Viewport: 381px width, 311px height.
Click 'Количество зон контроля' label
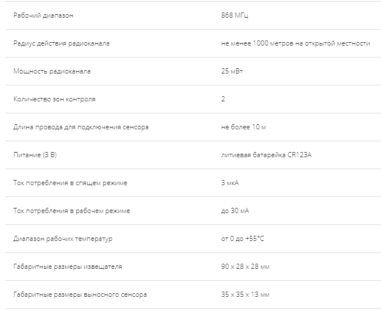click(x=55, y=99)
